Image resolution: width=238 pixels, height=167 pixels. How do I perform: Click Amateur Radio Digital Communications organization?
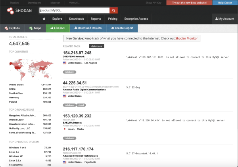(x=84, y=90)
